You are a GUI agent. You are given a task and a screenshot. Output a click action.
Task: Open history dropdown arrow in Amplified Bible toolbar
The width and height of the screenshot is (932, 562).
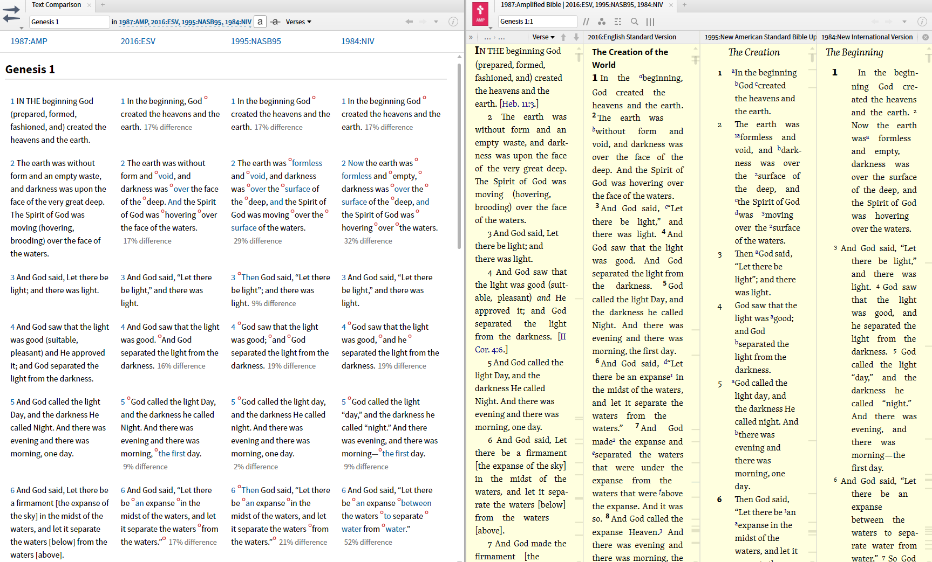coord(905,22)
